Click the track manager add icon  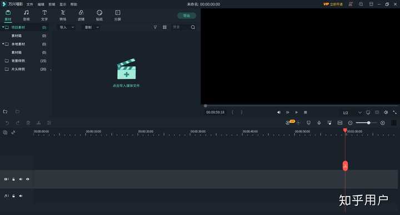coord(5,132)
